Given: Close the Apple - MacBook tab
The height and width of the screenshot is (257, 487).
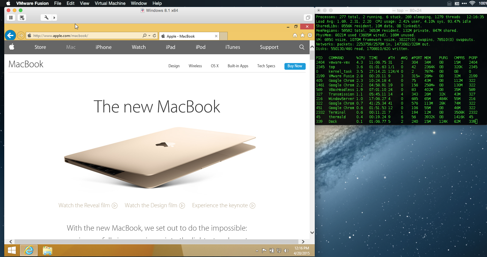Looking at the screenshot, I should (216, 36).
